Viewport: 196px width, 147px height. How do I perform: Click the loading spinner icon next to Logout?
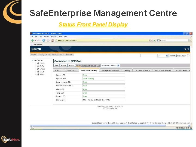[188, 56]
